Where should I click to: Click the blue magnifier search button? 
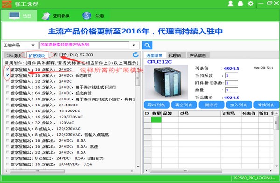[x=147, y=46]
